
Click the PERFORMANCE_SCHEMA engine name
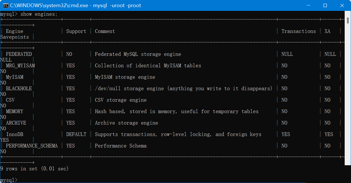tap(32, 146)
